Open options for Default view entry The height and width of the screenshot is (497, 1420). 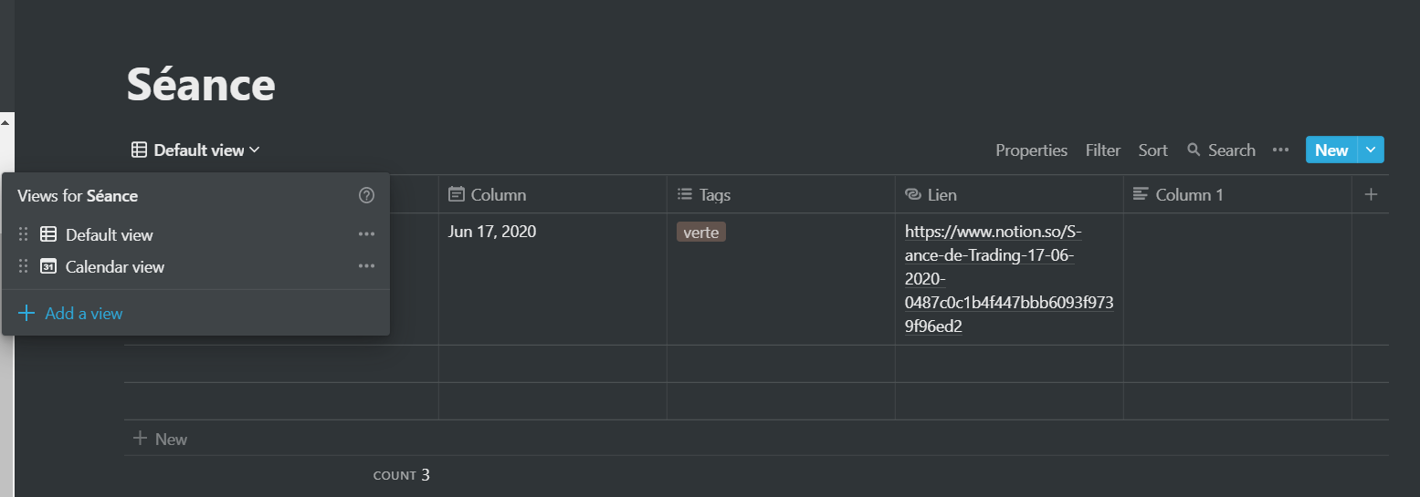(x=367, y=234)
